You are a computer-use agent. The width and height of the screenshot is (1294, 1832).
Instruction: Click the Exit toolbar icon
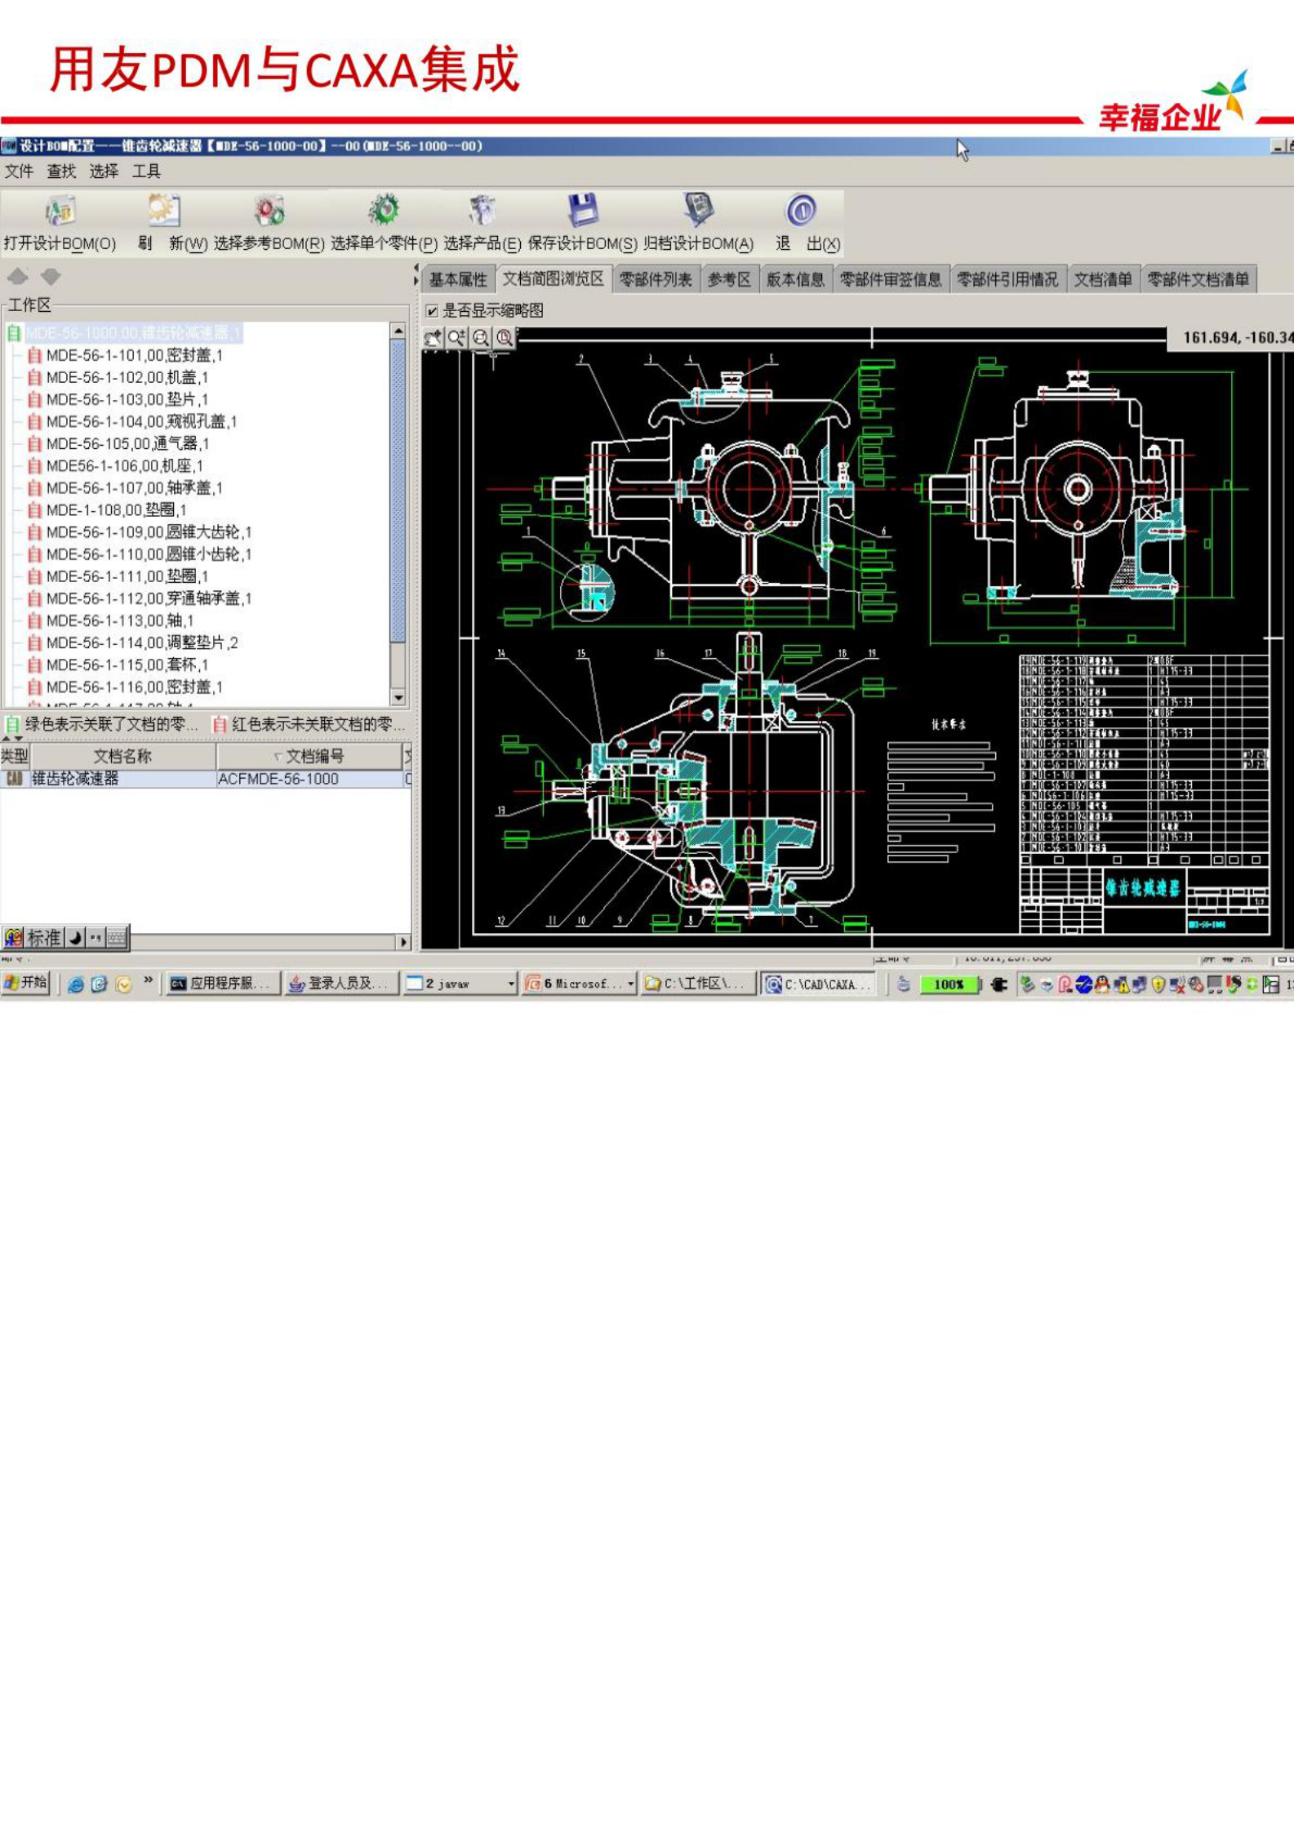coord(801,211)
